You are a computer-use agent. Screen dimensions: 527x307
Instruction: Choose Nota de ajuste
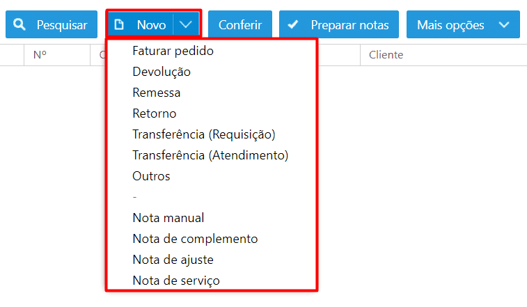[x=173, y=259]
